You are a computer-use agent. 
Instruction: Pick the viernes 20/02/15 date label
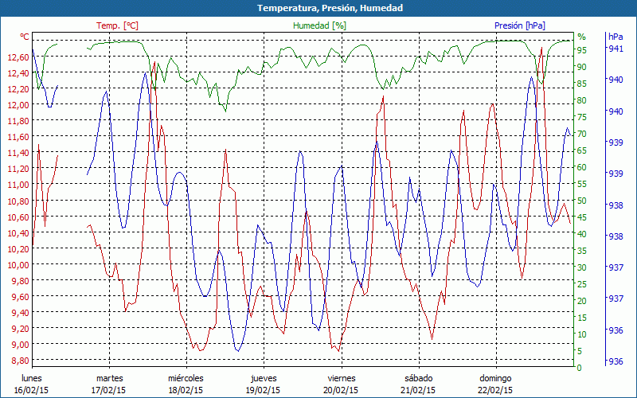pos(341,384)
